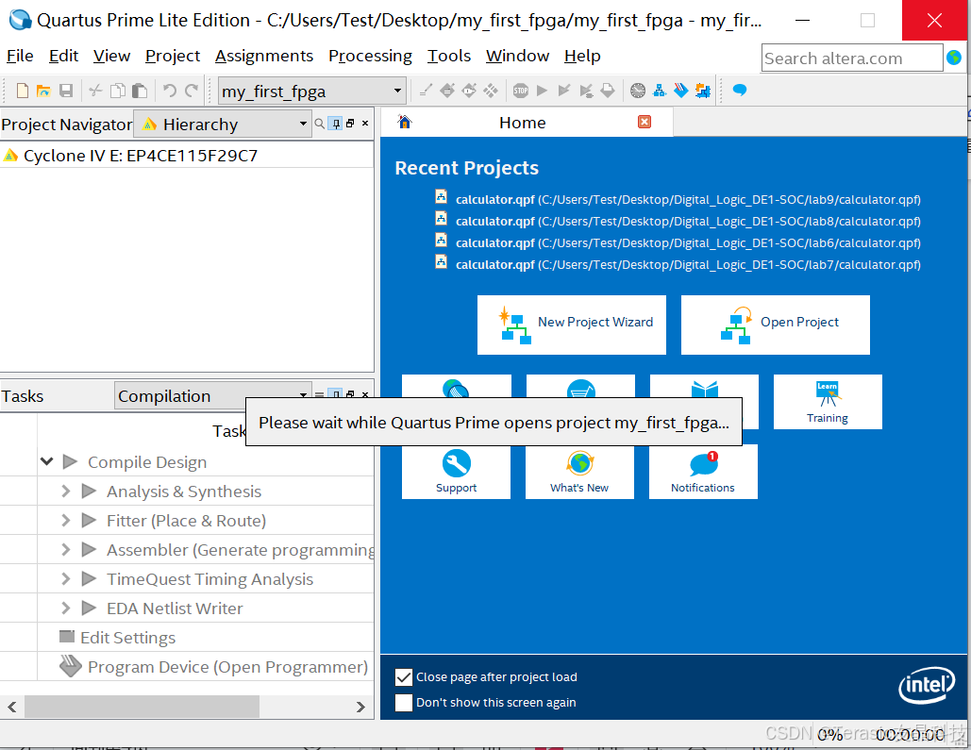Click the Save toolbar icon
The image size is (971, 750).
[x=66, y=92]
